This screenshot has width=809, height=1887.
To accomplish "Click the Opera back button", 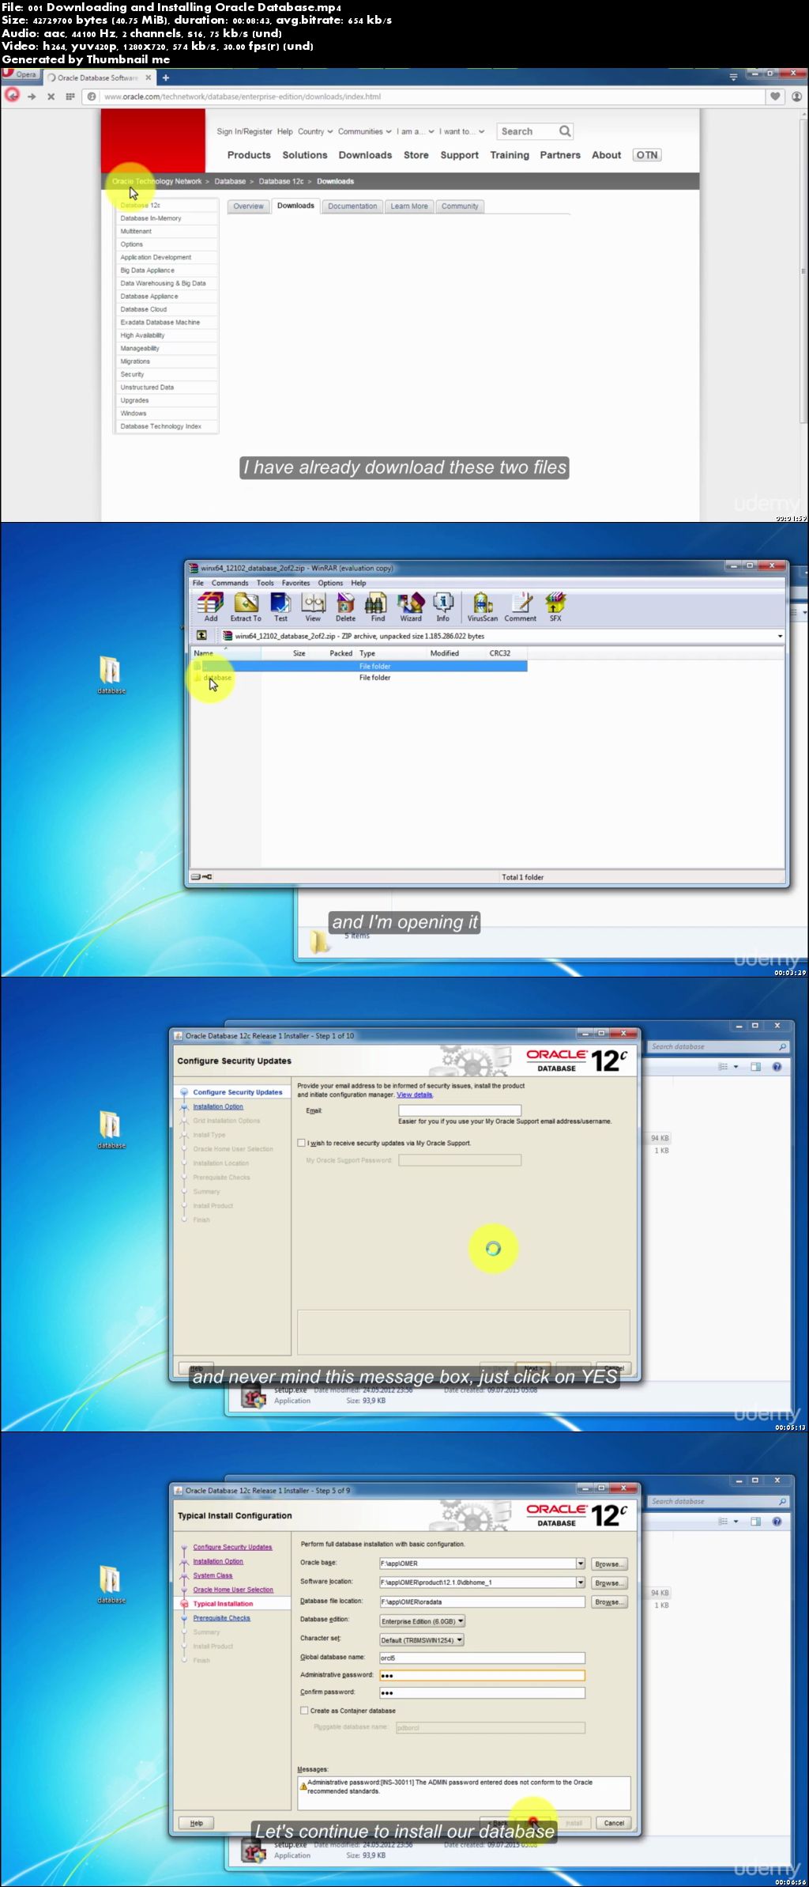I will tap(12, 96).
